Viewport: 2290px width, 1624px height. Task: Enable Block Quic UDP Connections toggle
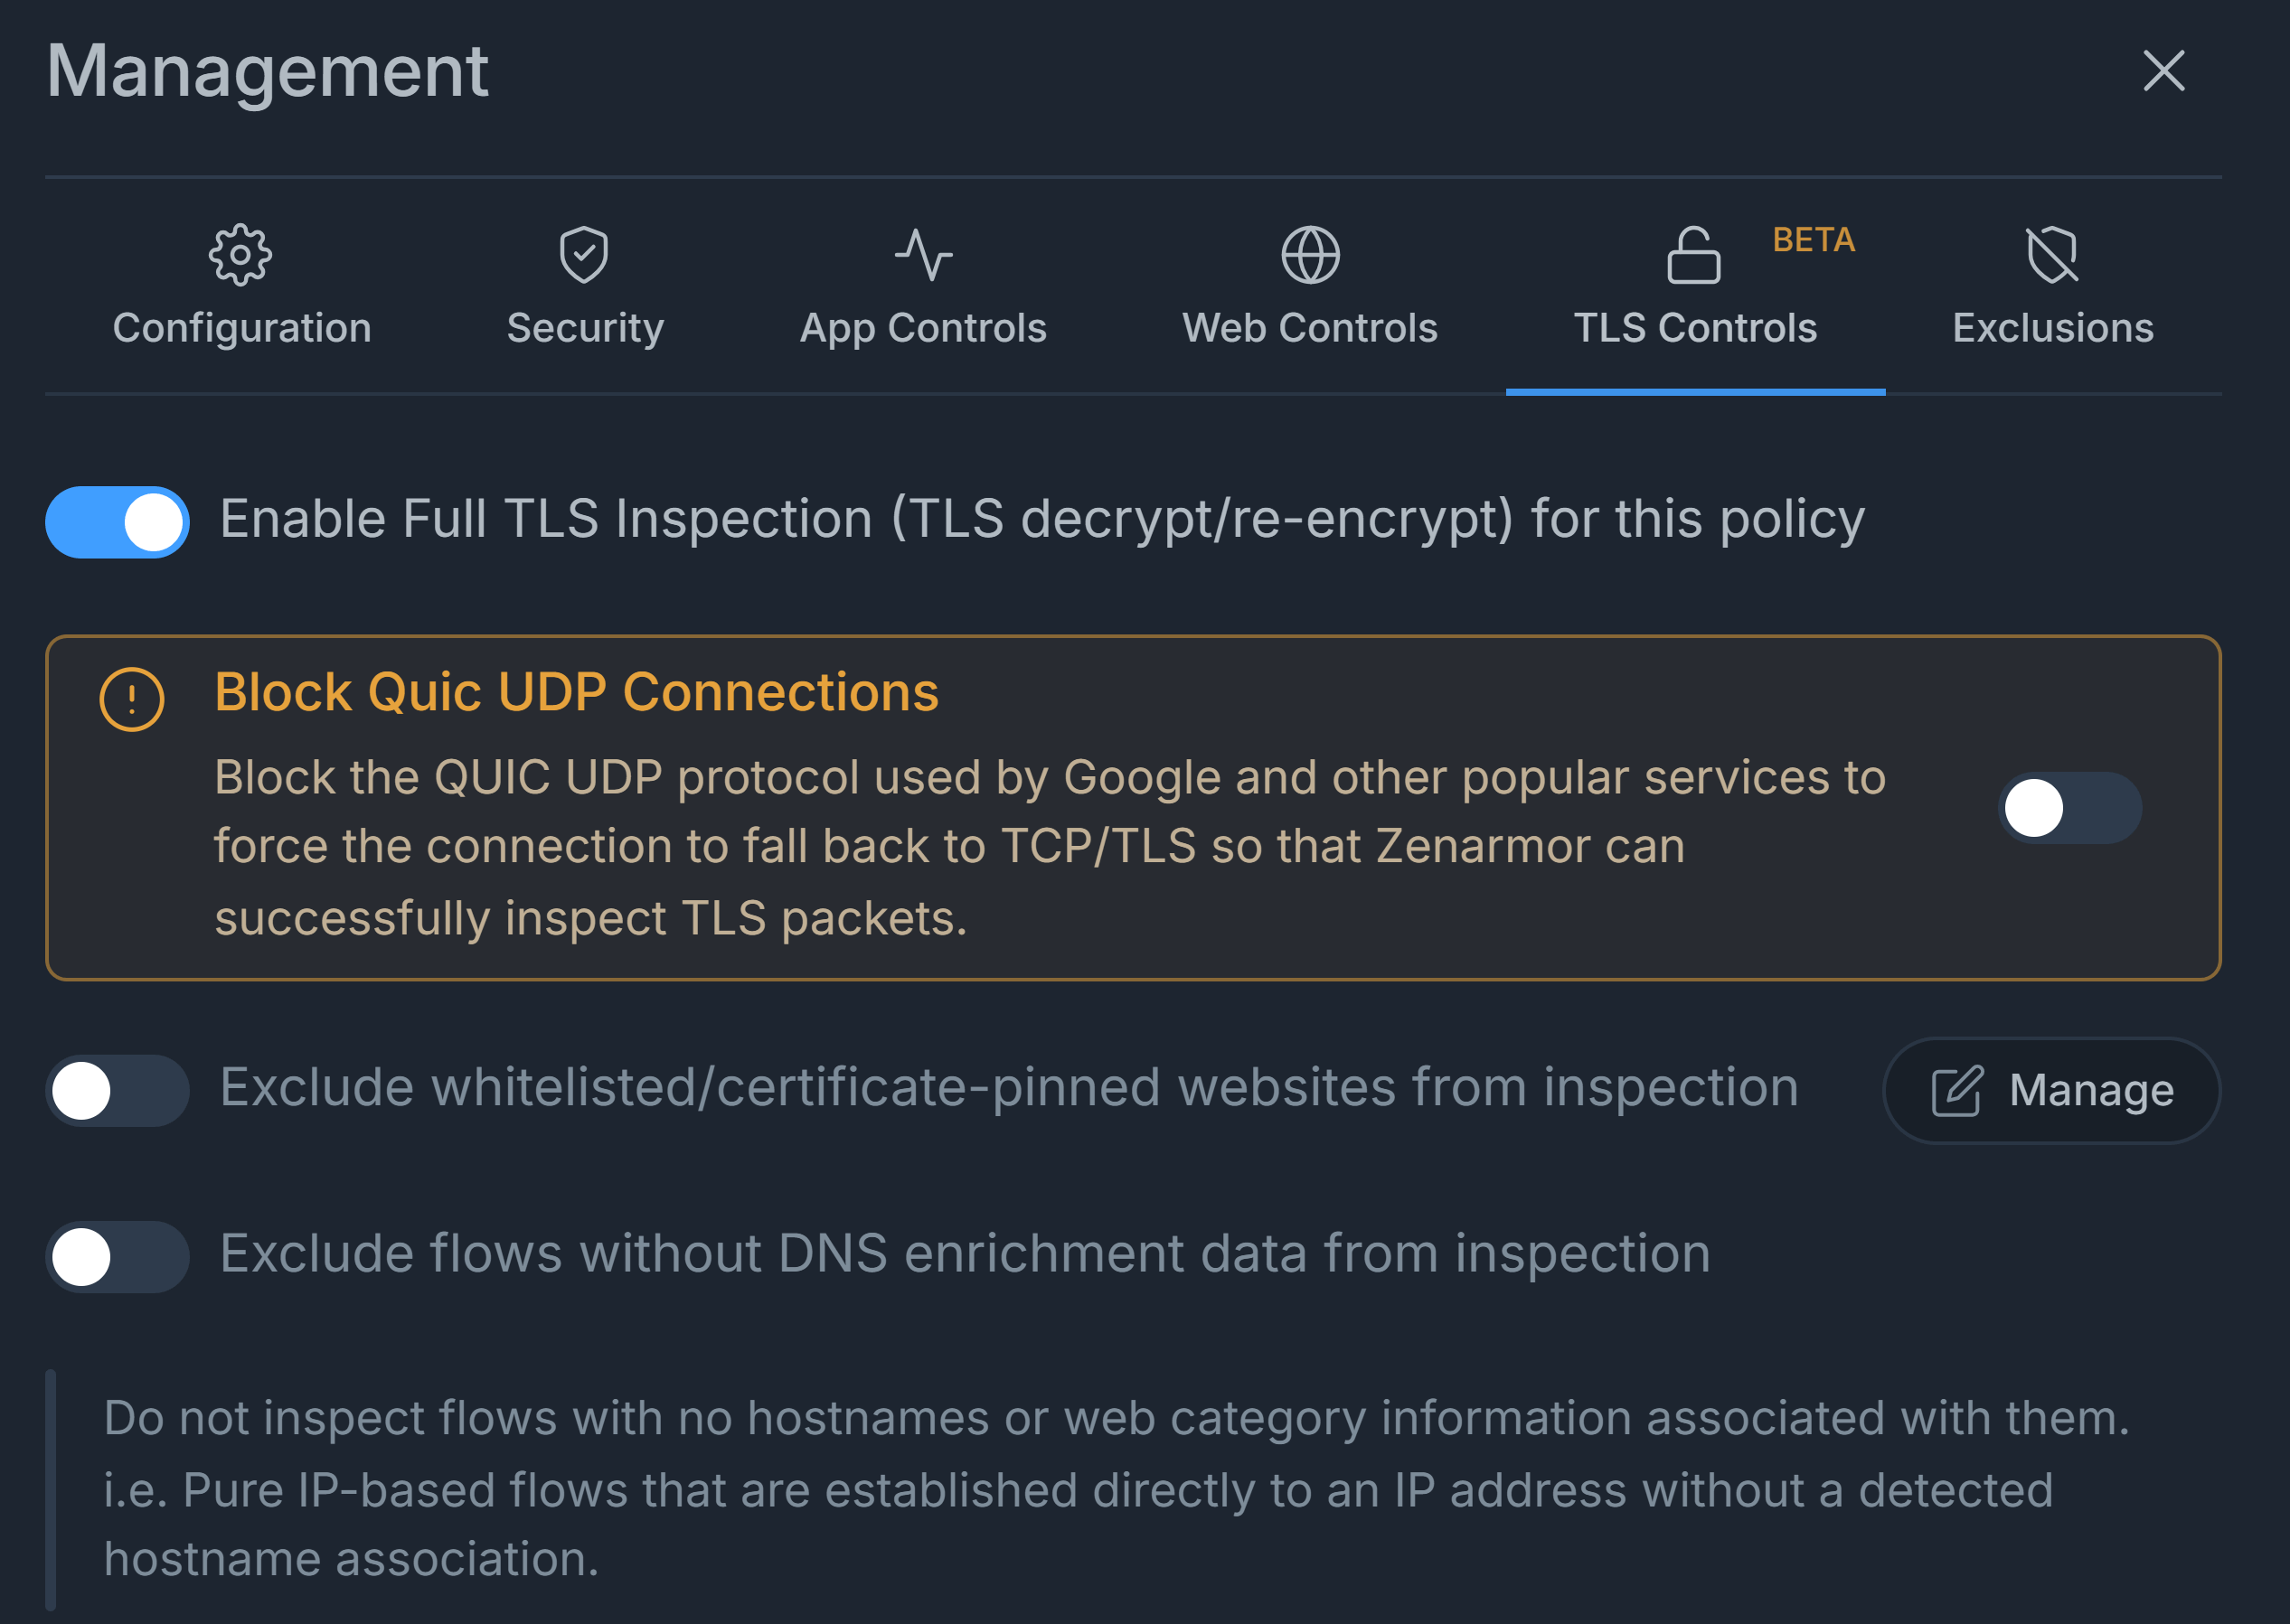tap(2069, 808)
